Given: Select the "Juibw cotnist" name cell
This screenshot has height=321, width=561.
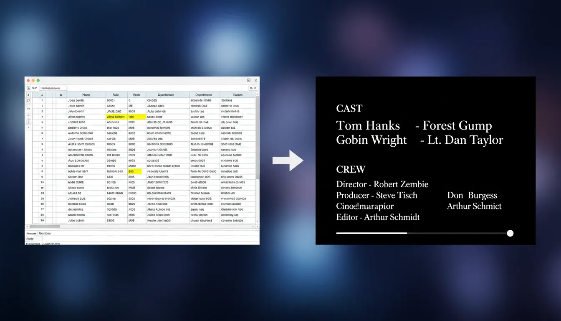Looking at the screenshot, I should pos(86,220).
